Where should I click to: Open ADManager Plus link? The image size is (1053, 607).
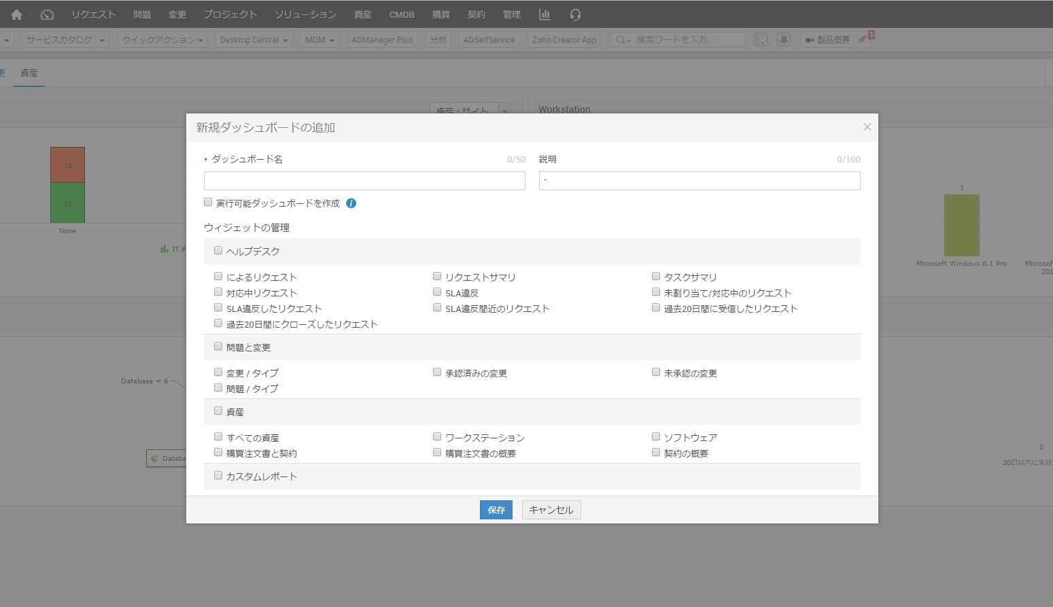pos(382,39)
